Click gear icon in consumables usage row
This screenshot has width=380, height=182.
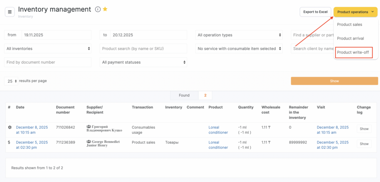(10, 127)
